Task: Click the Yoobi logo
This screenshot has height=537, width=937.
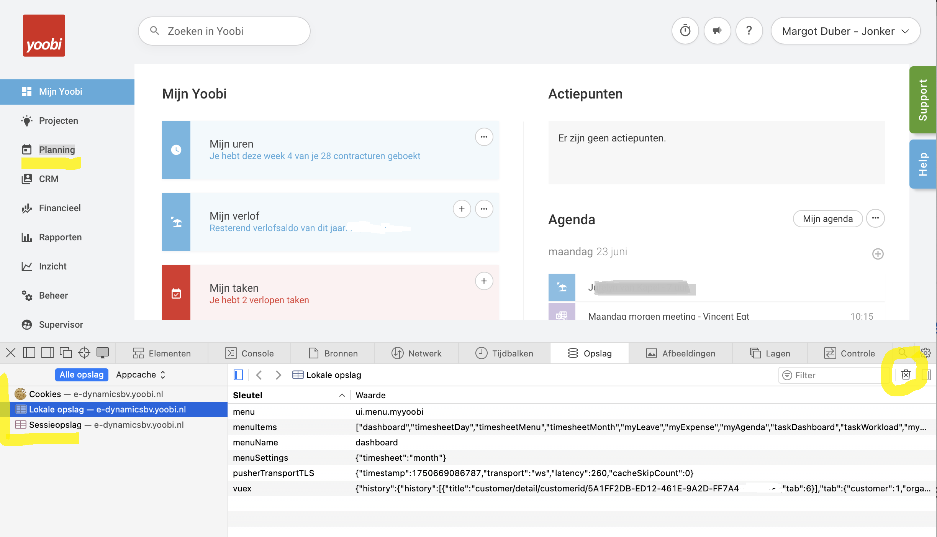Action: (44, 36)
